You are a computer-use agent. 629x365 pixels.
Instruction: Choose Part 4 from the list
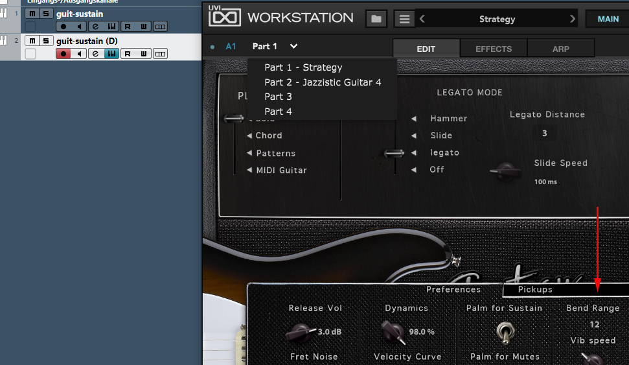point(278,112)
